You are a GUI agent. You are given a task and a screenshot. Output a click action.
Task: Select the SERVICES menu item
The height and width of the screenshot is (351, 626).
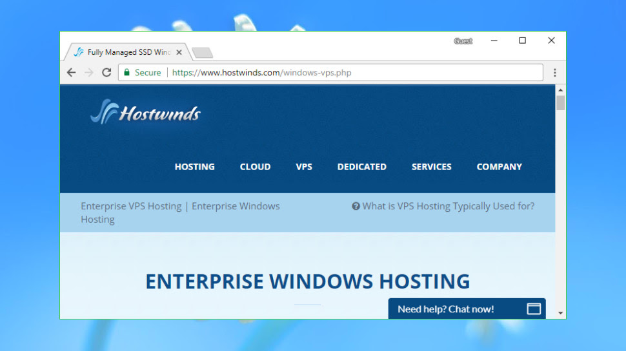tap(432, 167)
